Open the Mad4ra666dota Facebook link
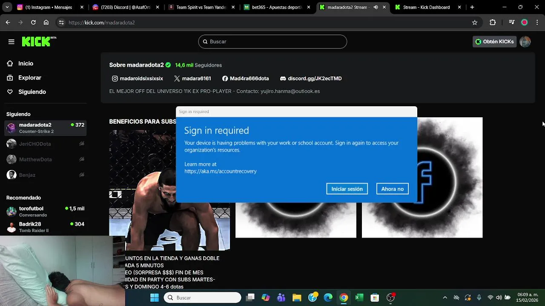This screenshot has height=306, width=545. [246, 79]
